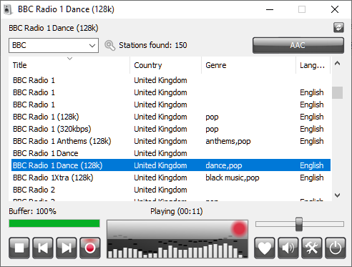Click the volume slider handle
352x267 pixels.
pos(299,224)
